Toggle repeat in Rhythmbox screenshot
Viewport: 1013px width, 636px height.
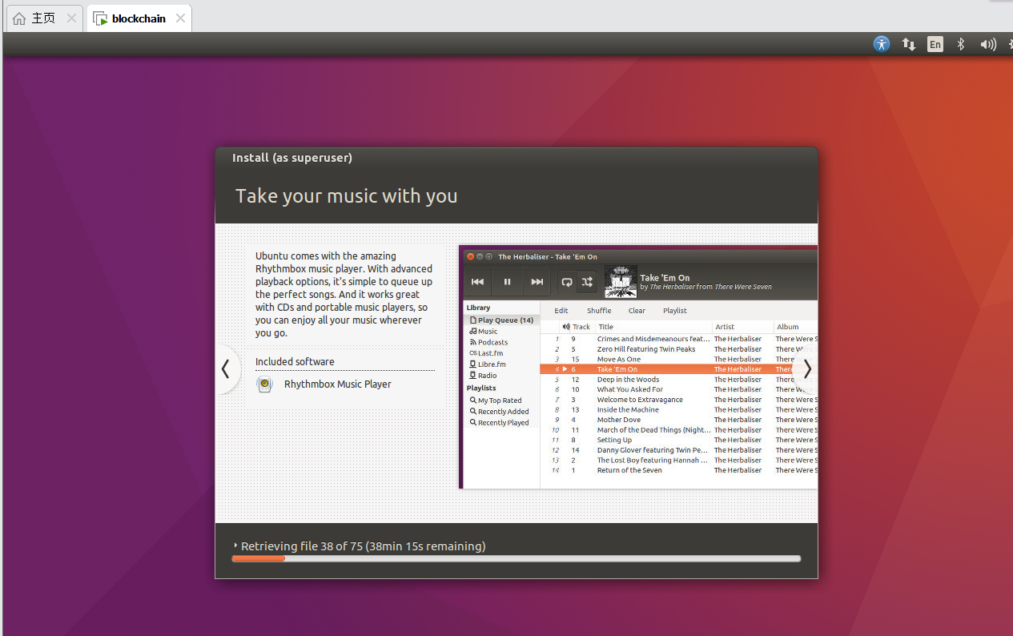[567, 282]
